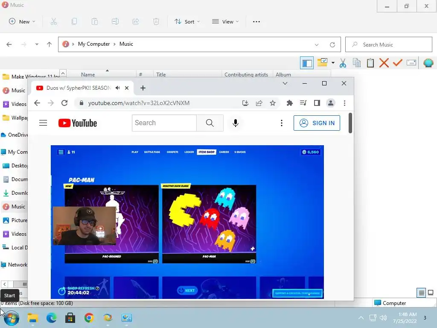
Task: Open the Windows Start orb
Action: 11,318
